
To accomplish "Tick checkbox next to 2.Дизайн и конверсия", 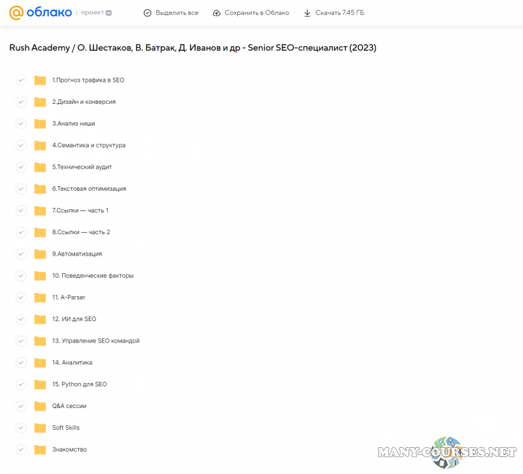I will (x=21, y=102).
